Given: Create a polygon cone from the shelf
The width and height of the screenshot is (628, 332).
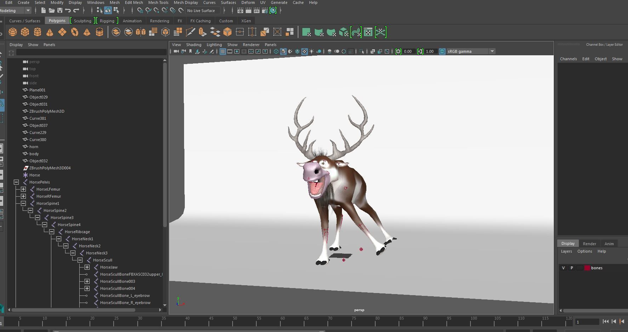Looking at the screenshot, I should click(50, 32).
